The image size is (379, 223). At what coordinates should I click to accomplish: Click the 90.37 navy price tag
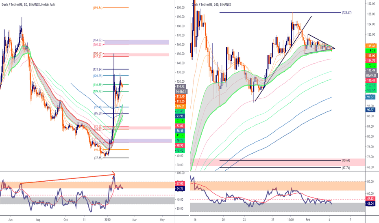[370, 110]
